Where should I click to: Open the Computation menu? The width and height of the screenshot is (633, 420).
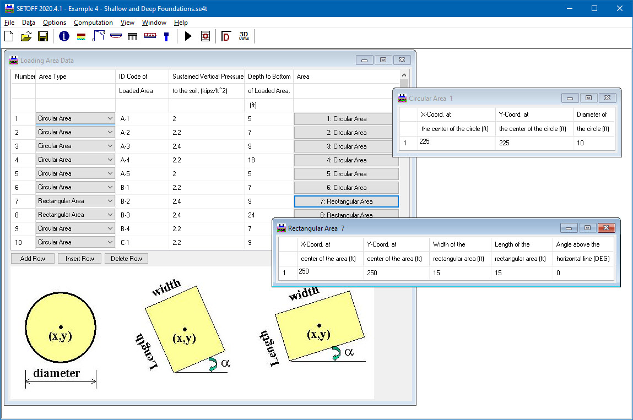[93, 23]
